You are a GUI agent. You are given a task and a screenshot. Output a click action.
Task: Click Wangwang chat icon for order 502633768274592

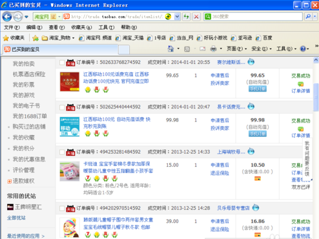[251, 62]
